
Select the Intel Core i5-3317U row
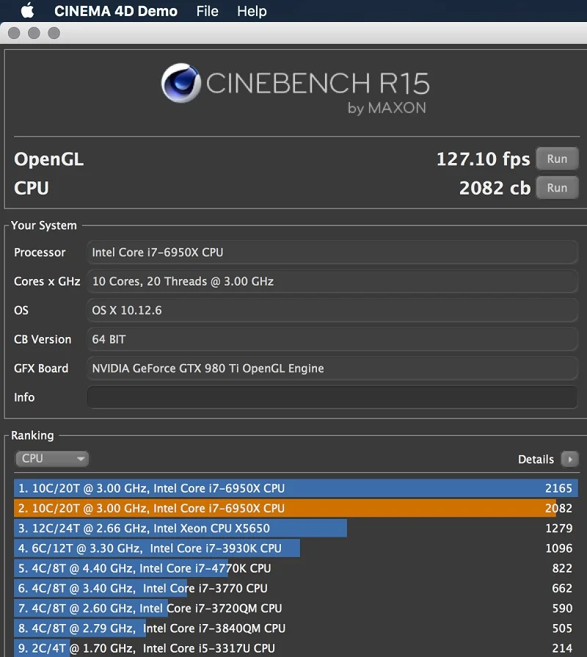click(x=296, y=647)
